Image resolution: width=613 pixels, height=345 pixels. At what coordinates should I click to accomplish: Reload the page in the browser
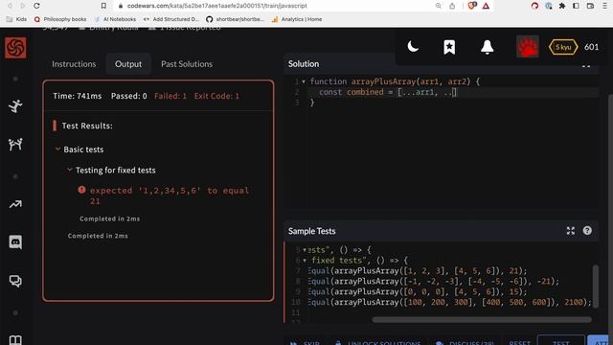[x=36, y=6]
